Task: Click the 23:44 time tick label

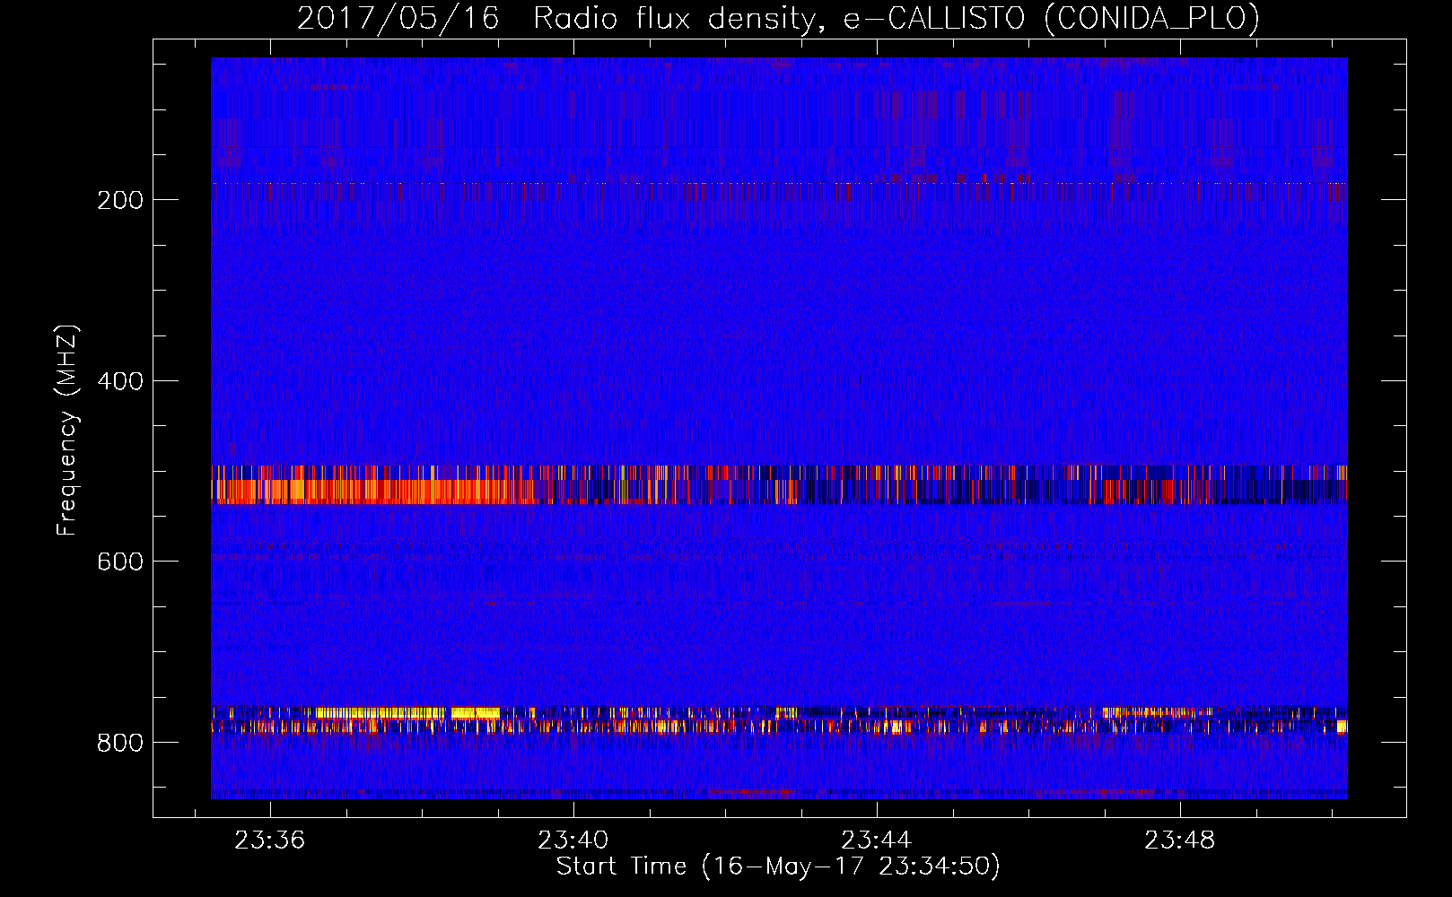Action: pos(877,840)
